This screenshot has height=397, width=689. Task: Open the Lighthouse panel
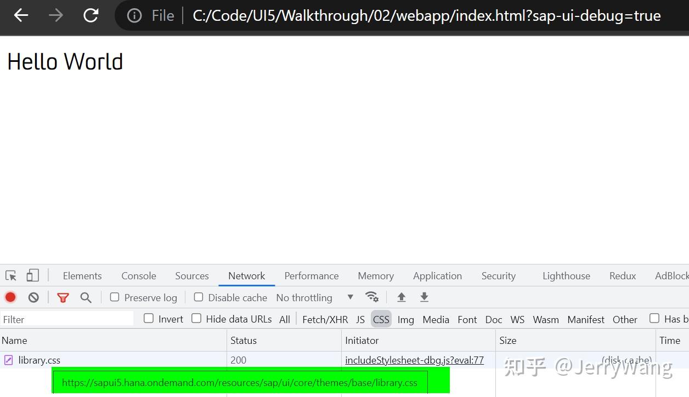coord(566,275)
